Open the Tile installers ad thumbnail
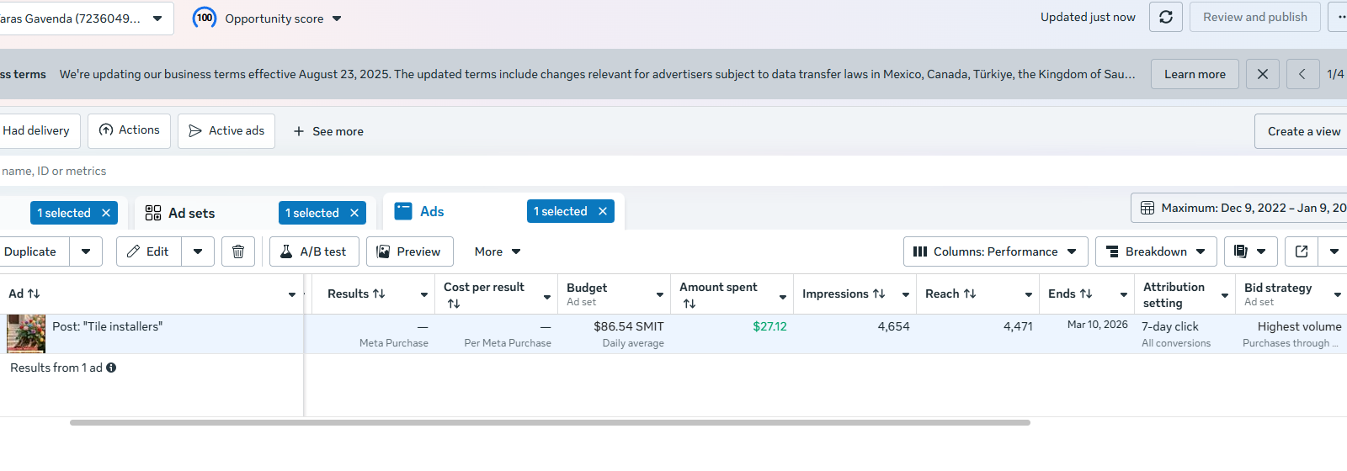Viewport: 1347px width, 471px height. click(x=26, y=334)
